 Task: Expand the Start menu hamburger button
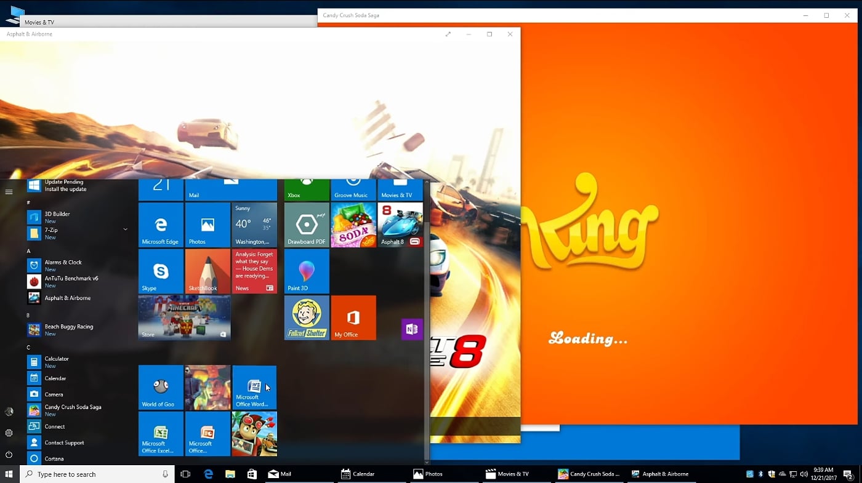(9, 192)
